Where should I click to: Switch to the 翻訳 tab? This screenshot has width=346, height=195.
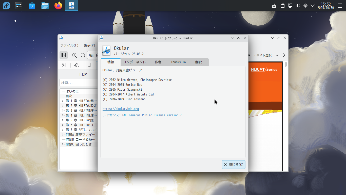point(199,62)
